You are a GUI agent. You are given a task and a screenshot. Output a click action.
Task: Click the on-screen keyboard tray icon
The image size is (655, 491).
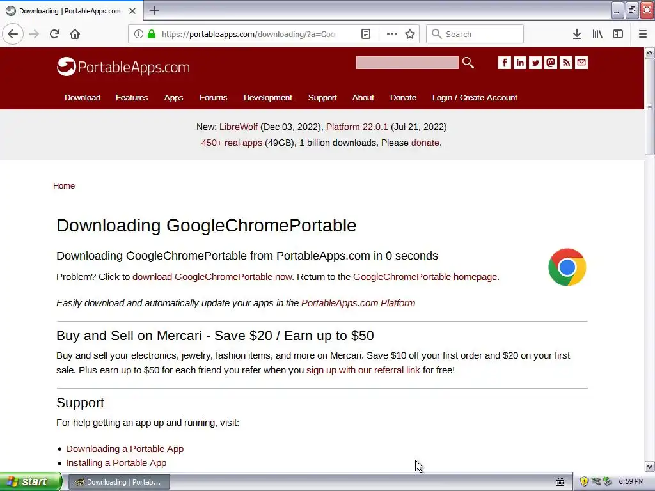560,482
